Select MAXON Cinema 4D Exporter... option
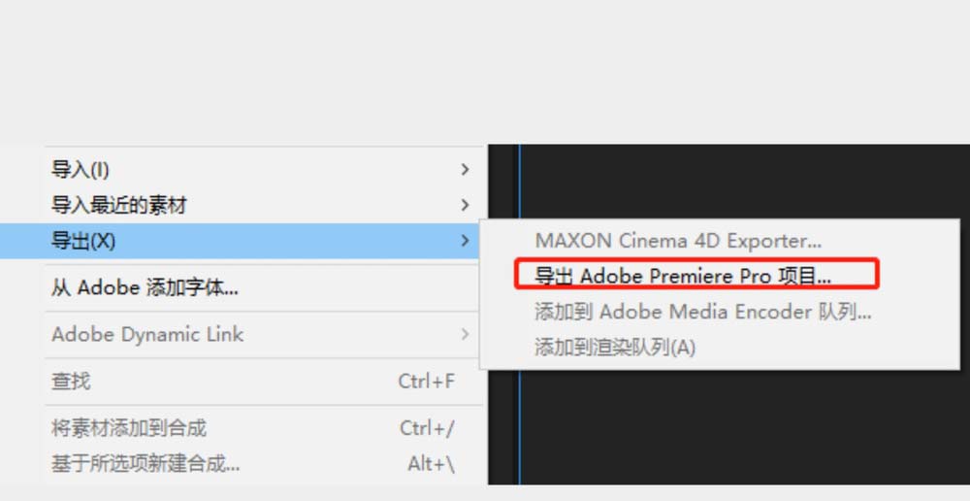This screenshot has width=970, height=501. [x=678, y=240]
